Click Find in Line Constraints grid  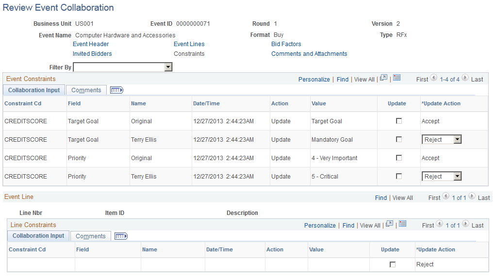[348, 226]
